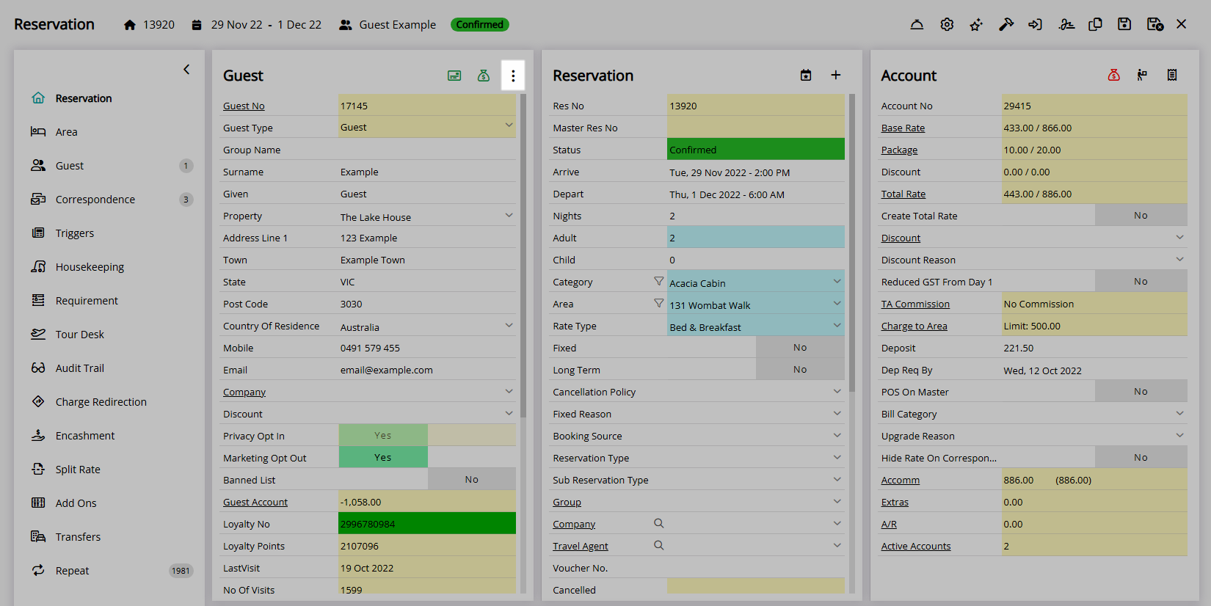Toggle Reduced GST From Day 1 switch
This screenshot has height=606, width=1211.
coord(1141,281)
